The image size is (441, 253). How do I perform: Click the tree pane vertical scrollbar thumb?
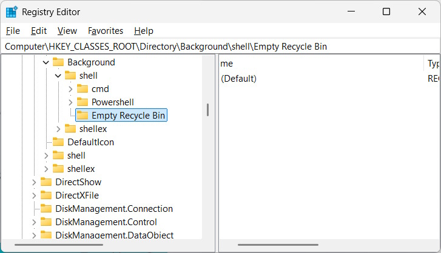[x=207, y=110]
